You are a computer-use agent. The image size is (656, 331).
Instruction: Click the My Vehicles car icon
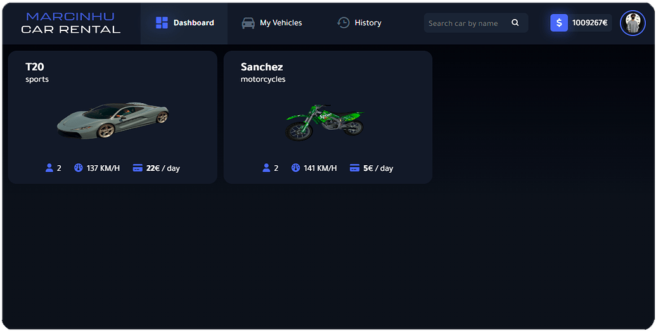(x=248, y=23)
